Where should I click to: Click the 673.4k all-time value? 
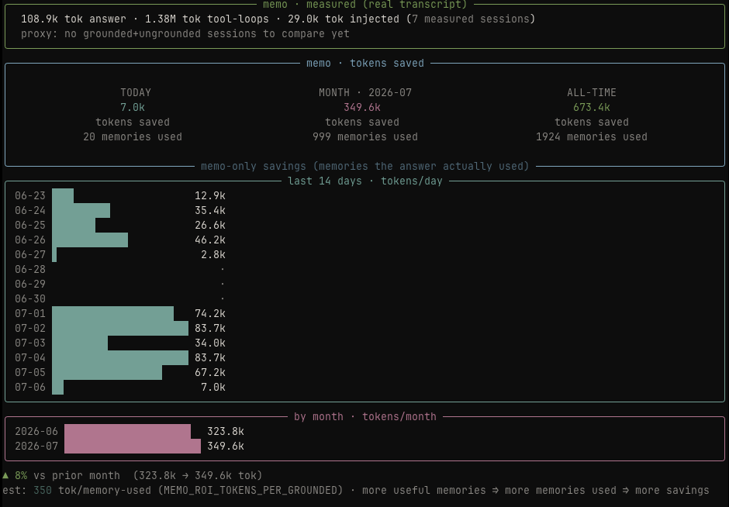tap(592, 107)
